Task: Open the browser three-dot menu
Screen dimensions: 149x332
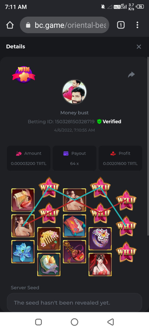Action: [x=137, y=25]
